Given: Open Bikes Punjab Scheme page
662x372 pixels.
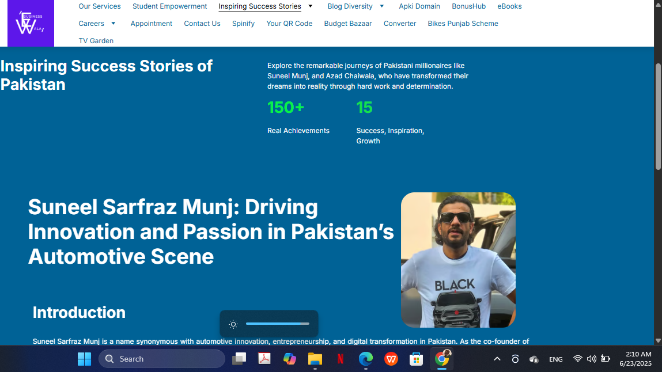Looking at the screenshot, I should tap(463, 24).
